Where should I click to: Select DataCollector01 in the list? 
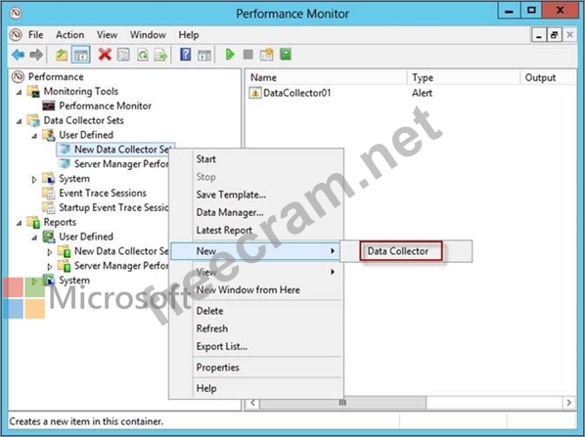pos(297,93)
